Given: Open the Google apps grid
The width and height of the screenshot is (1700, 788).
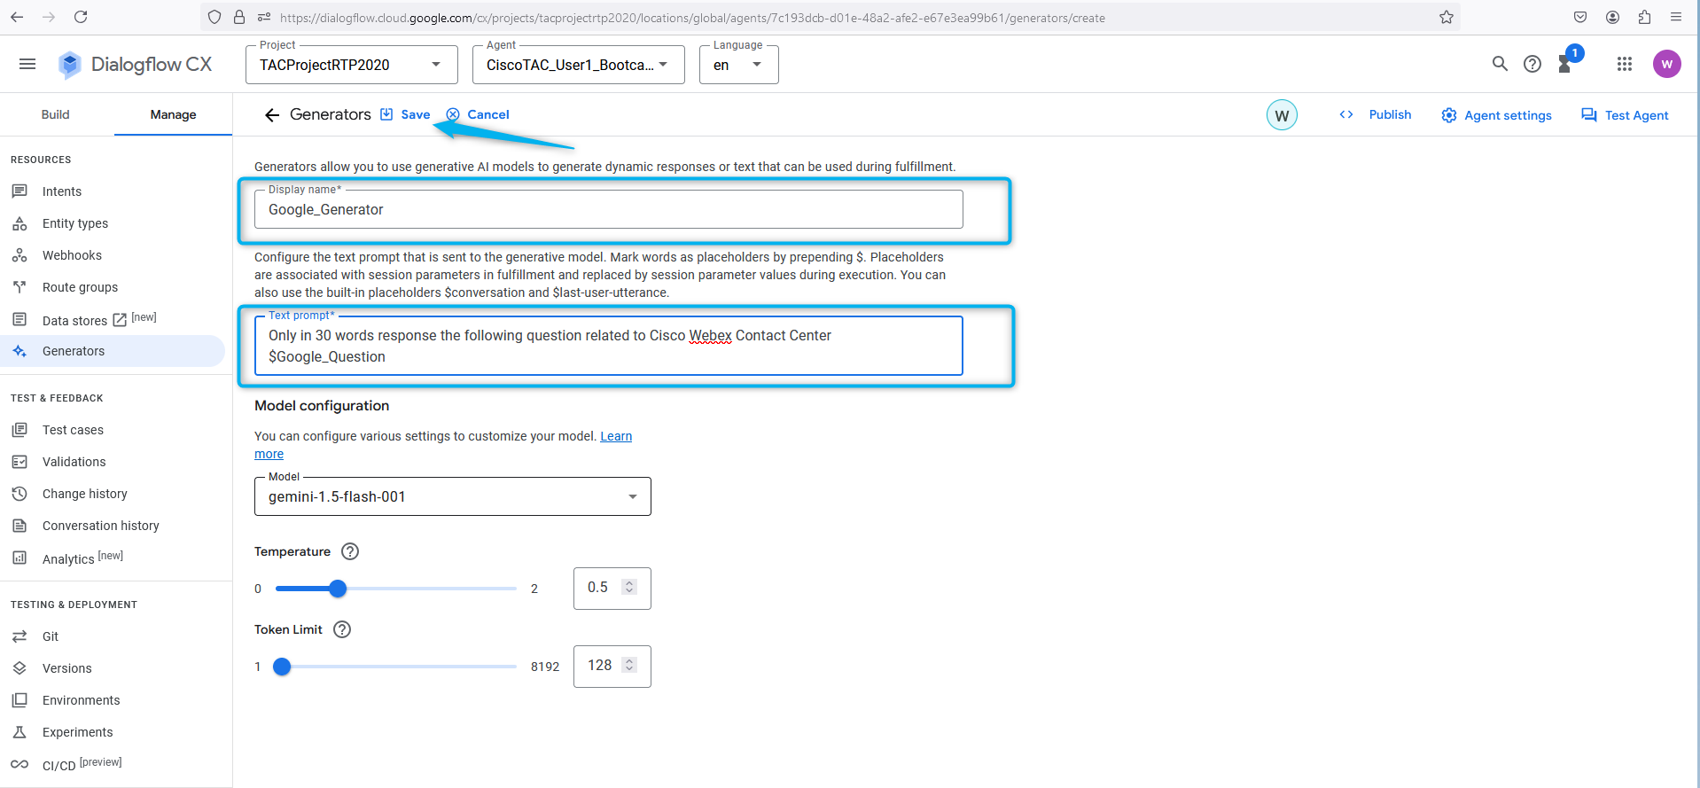Looking at the screenshot, I should pyautogui.click(x=1625, y=64).
